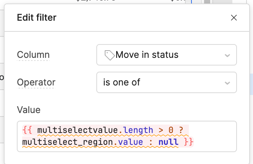Screen dimensions: 253x164
Task: Focus the Value expression input field
Action: coord(127,136)
